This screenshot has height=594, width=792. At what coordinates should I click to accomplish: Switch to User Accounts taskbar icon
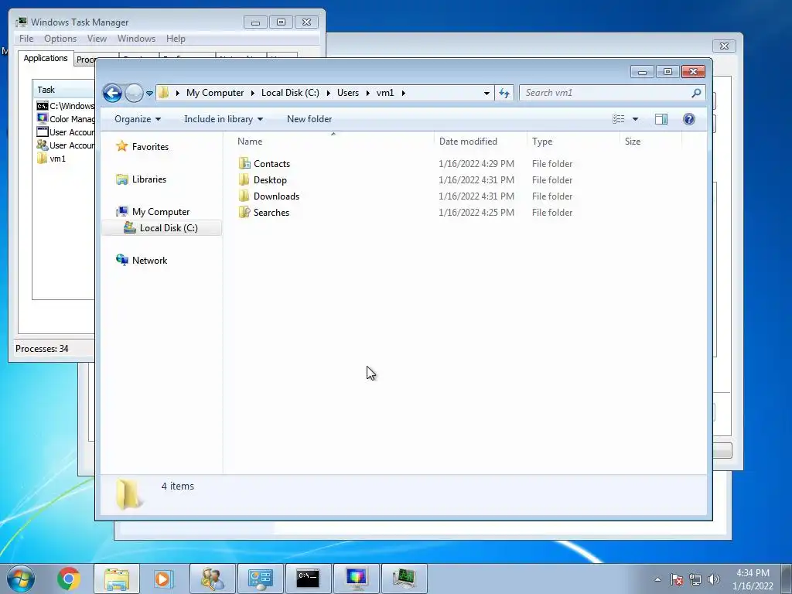coord(212,579)
